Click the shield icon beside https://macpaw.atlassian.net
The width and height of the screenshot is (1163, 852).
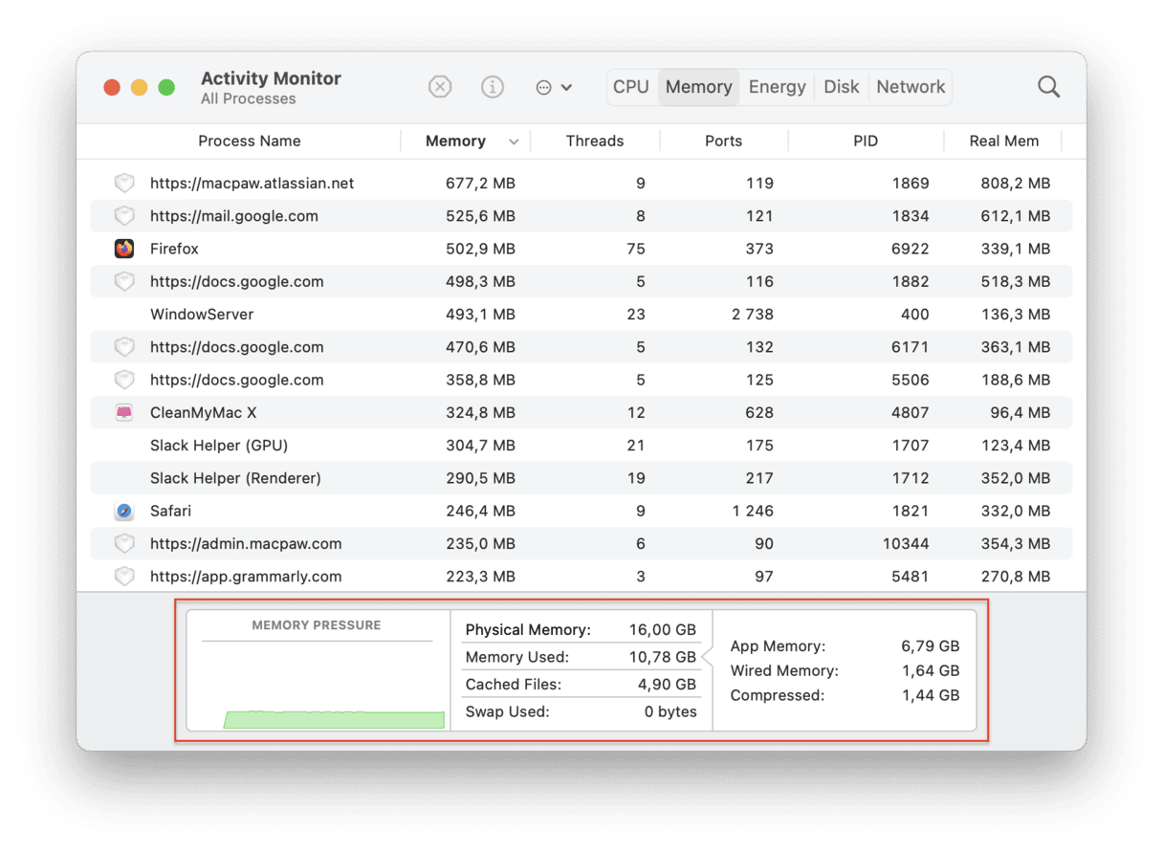[124, 183]
